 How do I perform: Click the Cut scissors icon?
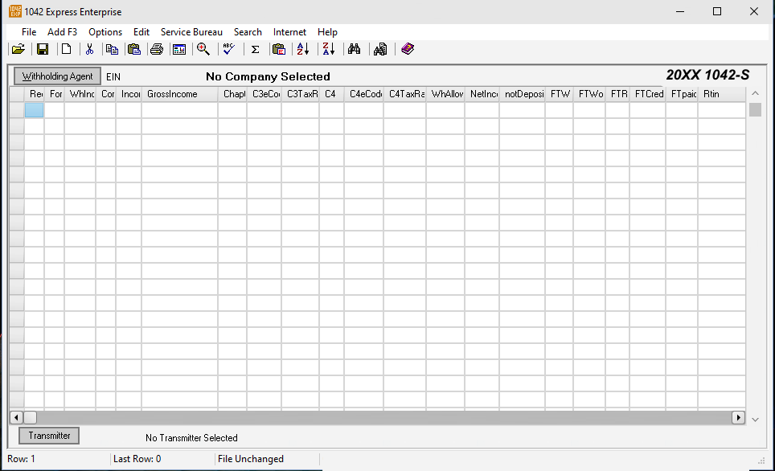tap(90, 49)
